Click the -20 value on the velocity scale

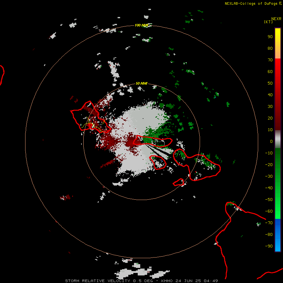[269, 165]
